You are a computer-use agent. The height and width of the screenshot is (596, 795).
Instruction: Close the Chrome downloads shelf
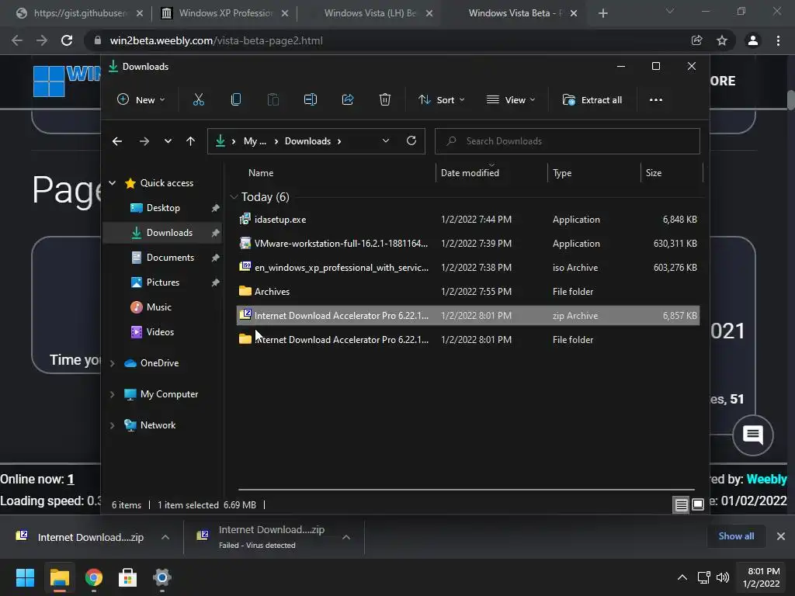tap(781, 536)
